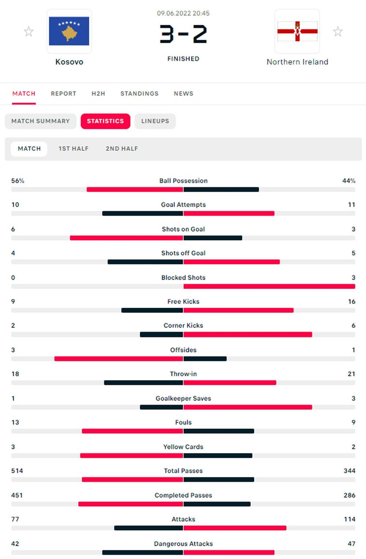Click the Ball Possession bar
This screenshot has height=559, width=366.
coord(183,190)
